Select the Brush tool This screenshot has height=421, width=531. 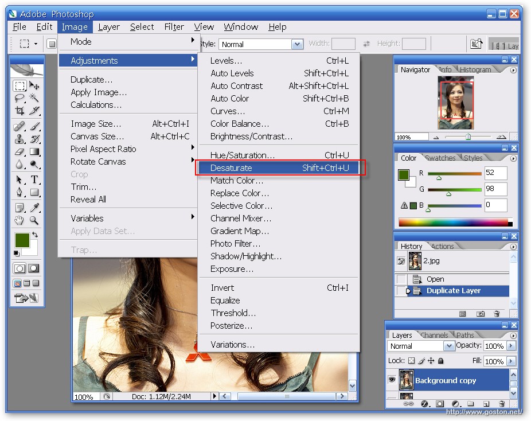pyautogui.click(x=34, y=127)
